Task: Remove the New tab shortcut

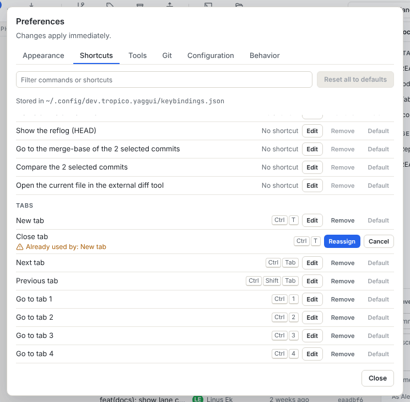Action: coord(343,220)
